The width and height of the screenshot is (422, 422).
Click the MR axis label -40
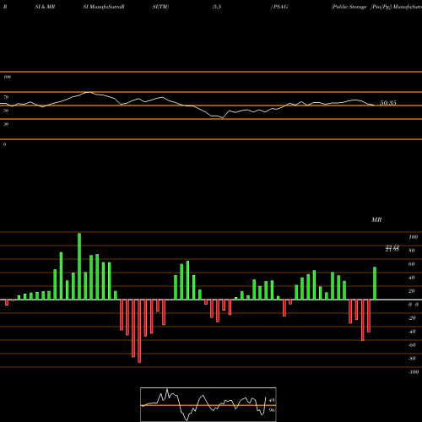click(x=412, y=332)
